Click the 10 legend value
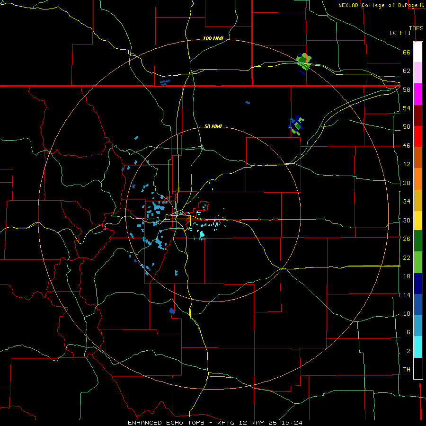The width and height of the screenshot is (426, 426). coord(407,313)
